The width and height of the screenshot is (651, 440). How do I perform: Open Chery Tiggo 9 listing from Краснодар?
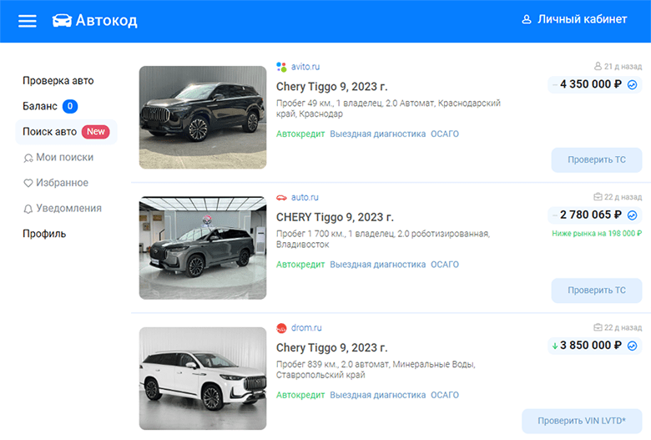(x=331, y=87)
